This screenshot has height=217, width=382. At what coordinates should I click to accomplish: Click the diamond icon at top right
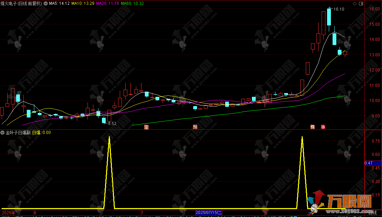pos(355,3)
